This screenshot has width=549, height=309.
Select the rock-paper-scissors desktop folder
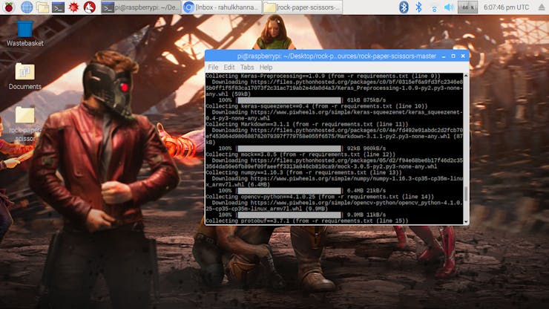(25, 124)
